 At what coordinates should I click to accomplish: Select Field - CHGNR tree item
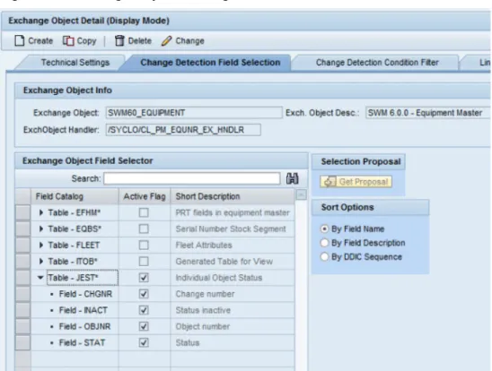[x=85, y=294]
